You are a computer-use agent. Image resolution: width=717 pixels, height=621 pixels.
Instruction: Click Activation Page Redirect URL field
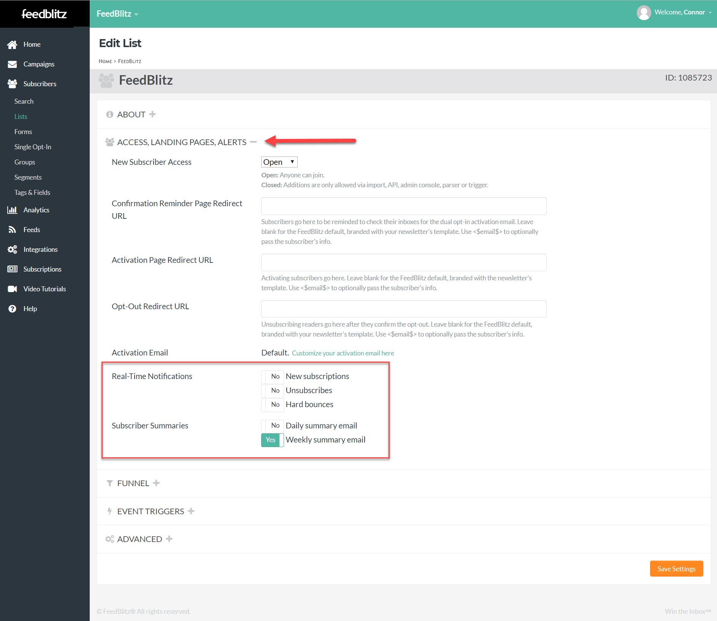point(404,262)
